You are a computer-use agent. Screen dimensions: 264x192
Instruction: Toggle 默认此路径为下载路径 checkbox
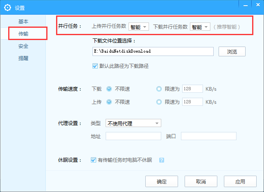point(95,66)
